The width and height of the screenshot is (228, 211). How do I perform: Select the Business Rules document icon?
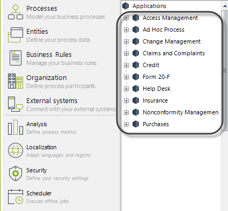point(16,58)
